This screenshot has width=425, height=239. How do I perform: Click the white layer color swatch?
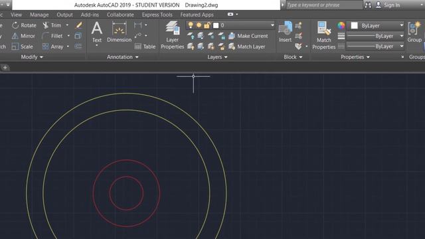point(216,25)
